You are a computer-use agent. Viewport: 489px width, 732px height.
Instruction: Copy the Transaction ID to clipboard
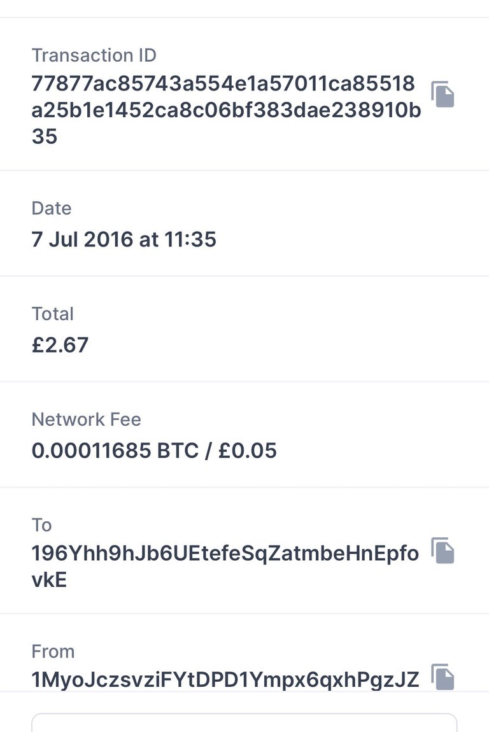click(443, 94)
